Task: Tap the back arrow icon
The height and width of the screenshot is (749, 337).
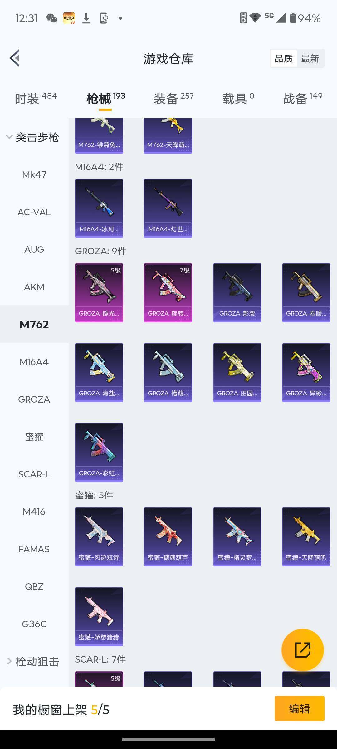Action: pos(14,58)
